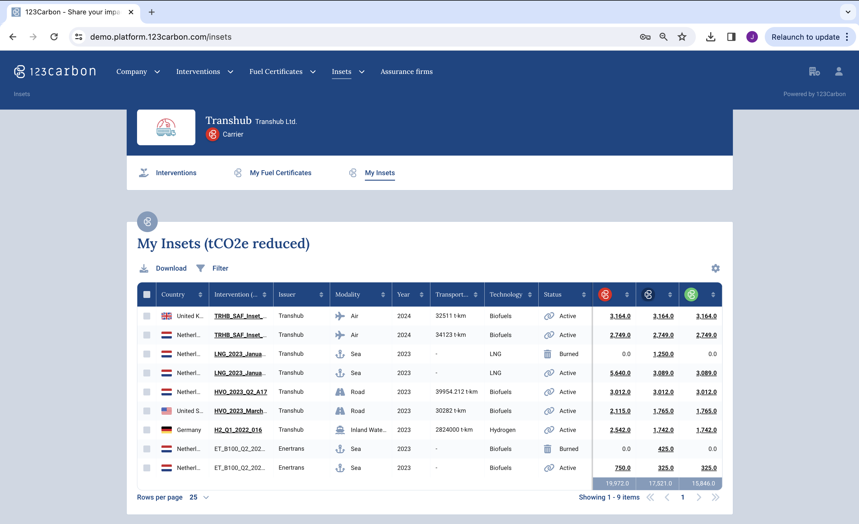Image resolution: width=859 pixels, height=524 pixels.
Task: Open a new browser tab
Action: [151, 12]
